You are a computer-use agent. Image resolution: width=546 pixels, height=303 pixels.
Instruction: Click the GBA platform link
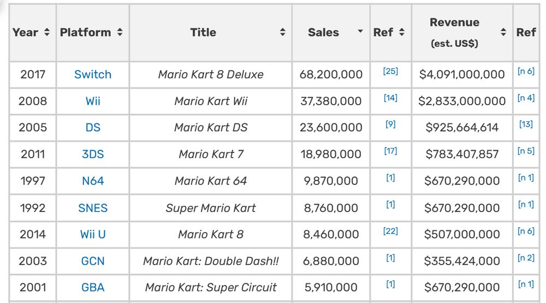93,287
